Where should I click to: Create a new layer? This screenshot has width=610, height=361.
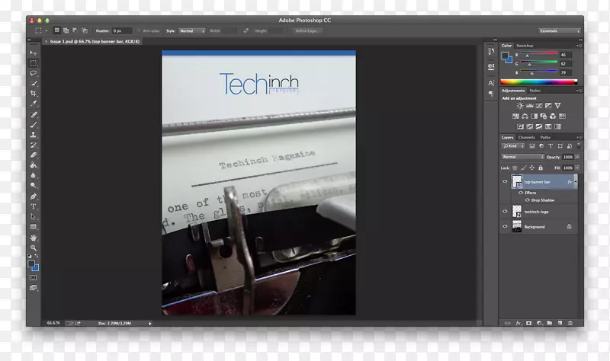click(560, 323)
